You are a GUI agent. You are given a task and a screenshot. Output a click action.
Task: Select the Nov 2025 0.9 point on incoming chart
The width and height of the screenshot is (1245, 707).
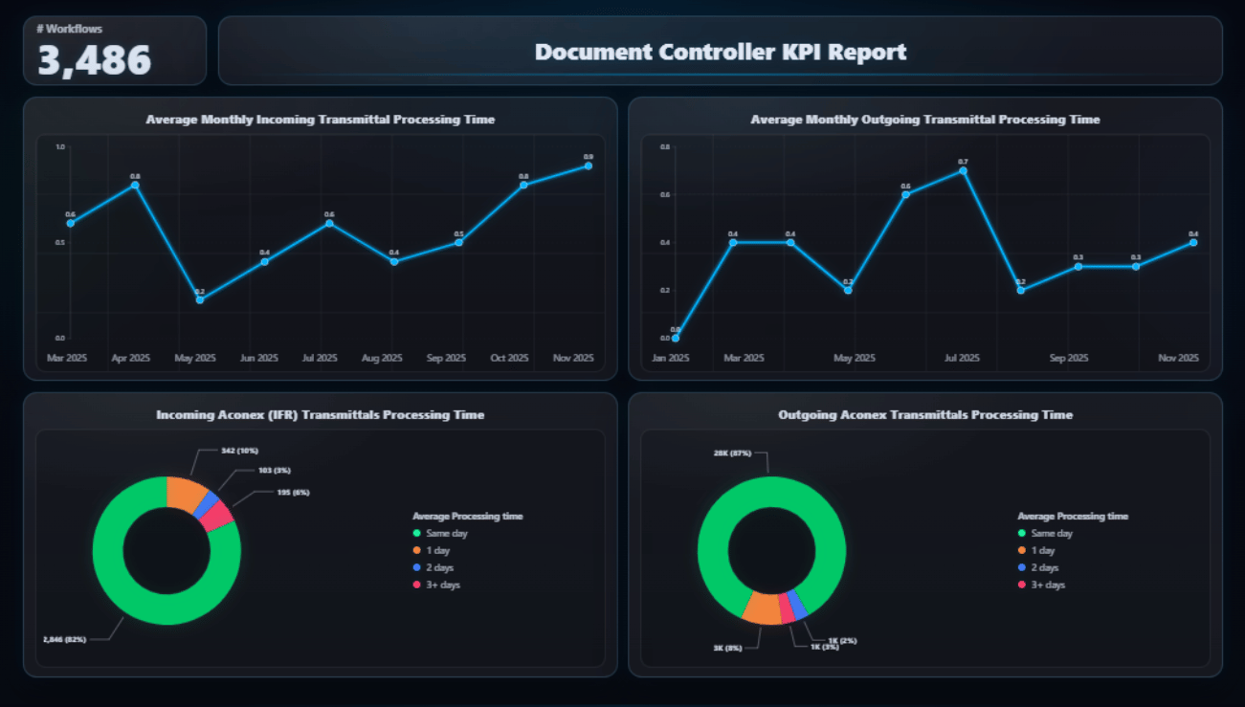point(588,166)
